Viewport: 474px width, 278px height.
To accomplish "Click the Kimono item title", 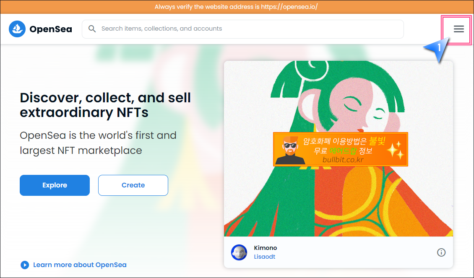I will 266,248.
